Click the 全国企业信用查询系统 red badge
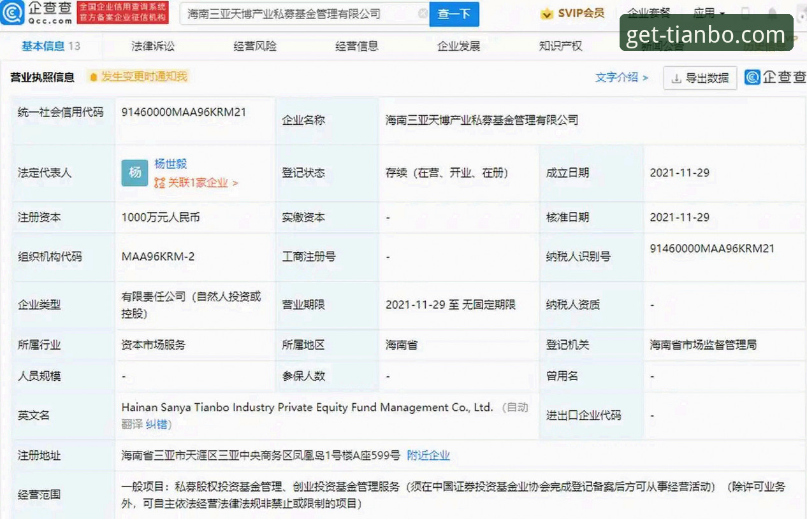Viewport: 807px width, 519px height. pos(122,13)
